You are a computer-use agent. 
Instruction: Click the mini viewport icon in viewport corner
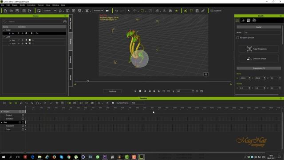(206, 74)
